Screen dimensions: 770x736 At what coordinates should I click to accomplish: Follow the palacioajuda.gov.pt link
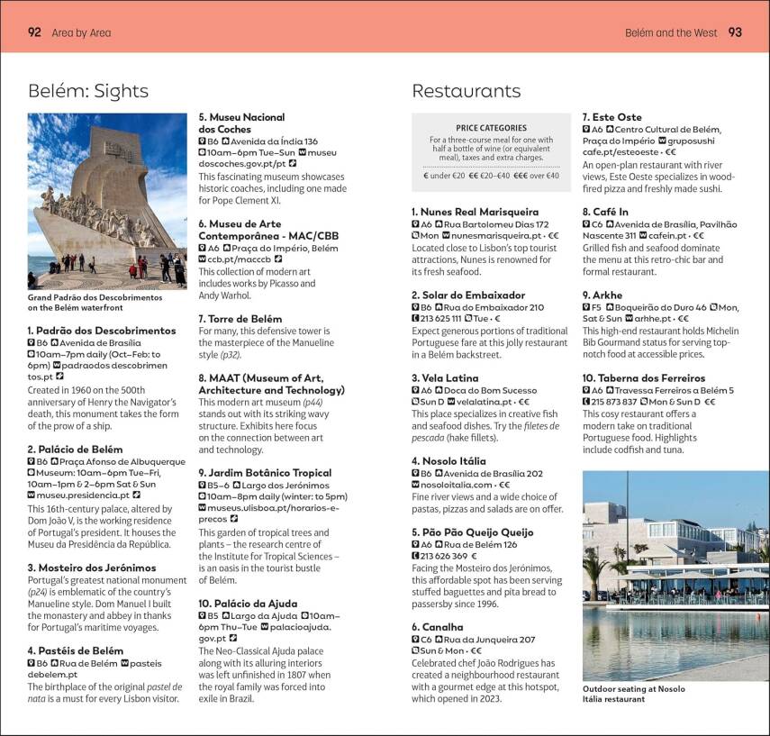(x=299, y=627)
